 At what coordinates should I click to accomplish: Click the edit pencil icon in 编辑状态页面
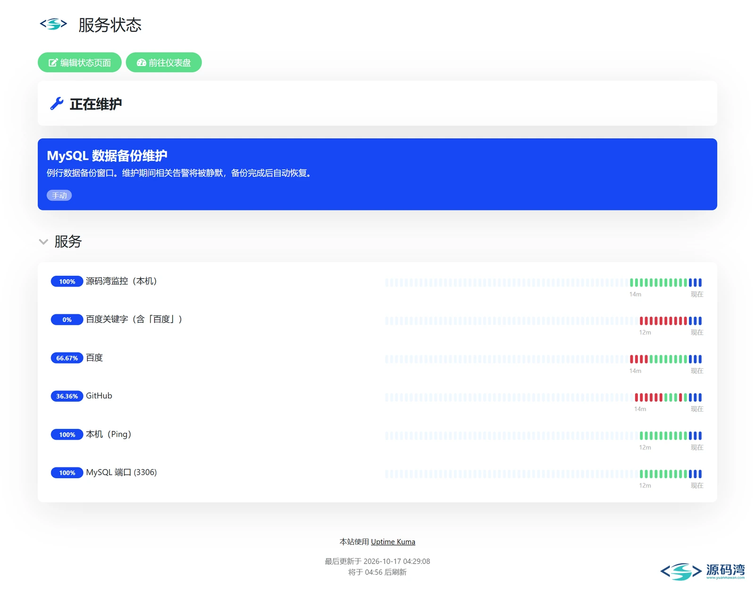53,62
